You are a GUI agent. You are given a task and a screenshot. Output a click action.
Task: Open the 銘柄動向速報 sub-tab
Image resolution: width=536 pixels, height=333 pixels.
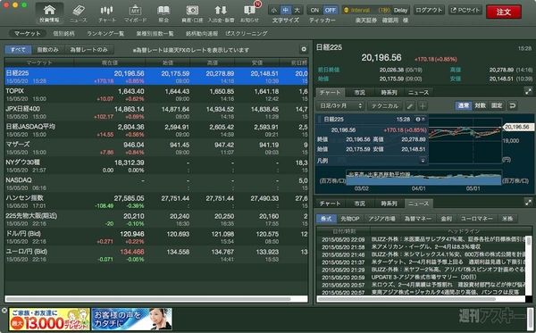202,33
